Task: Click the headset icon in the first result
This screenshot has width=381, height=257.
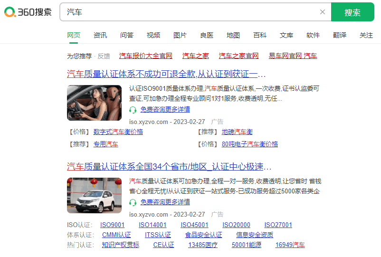Action: (133, 110)
